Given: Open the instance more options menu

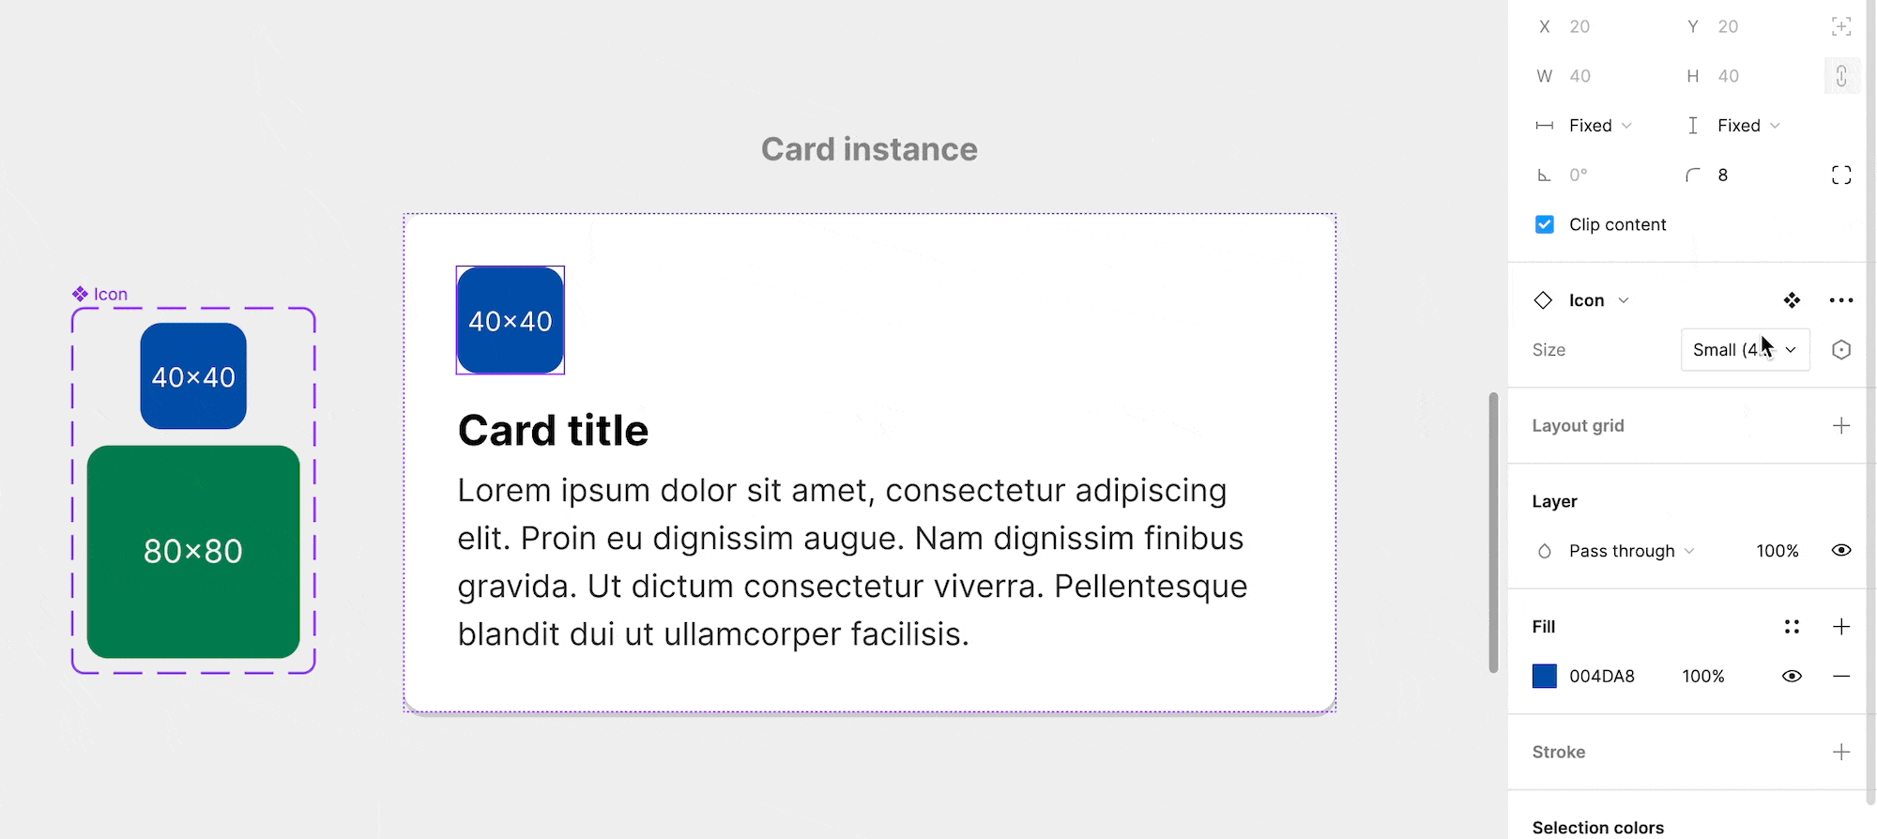Looking at the screenshot, I should click(1840, 299).
